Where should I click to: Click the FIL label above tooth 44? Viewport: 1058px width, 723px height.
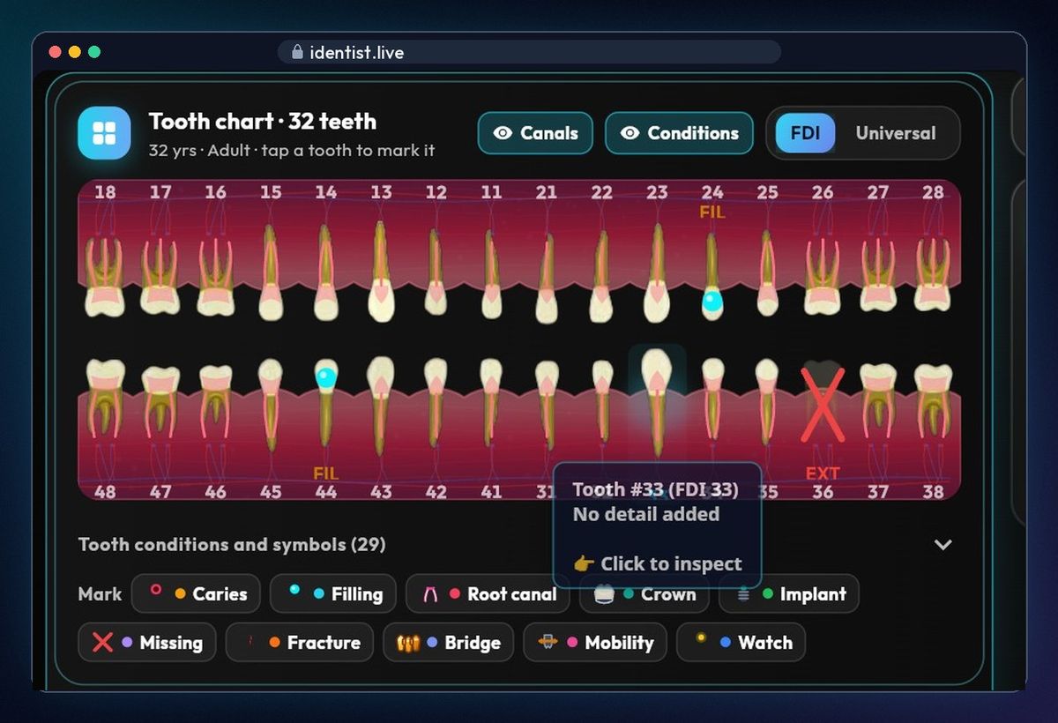(x=325, y=473)
